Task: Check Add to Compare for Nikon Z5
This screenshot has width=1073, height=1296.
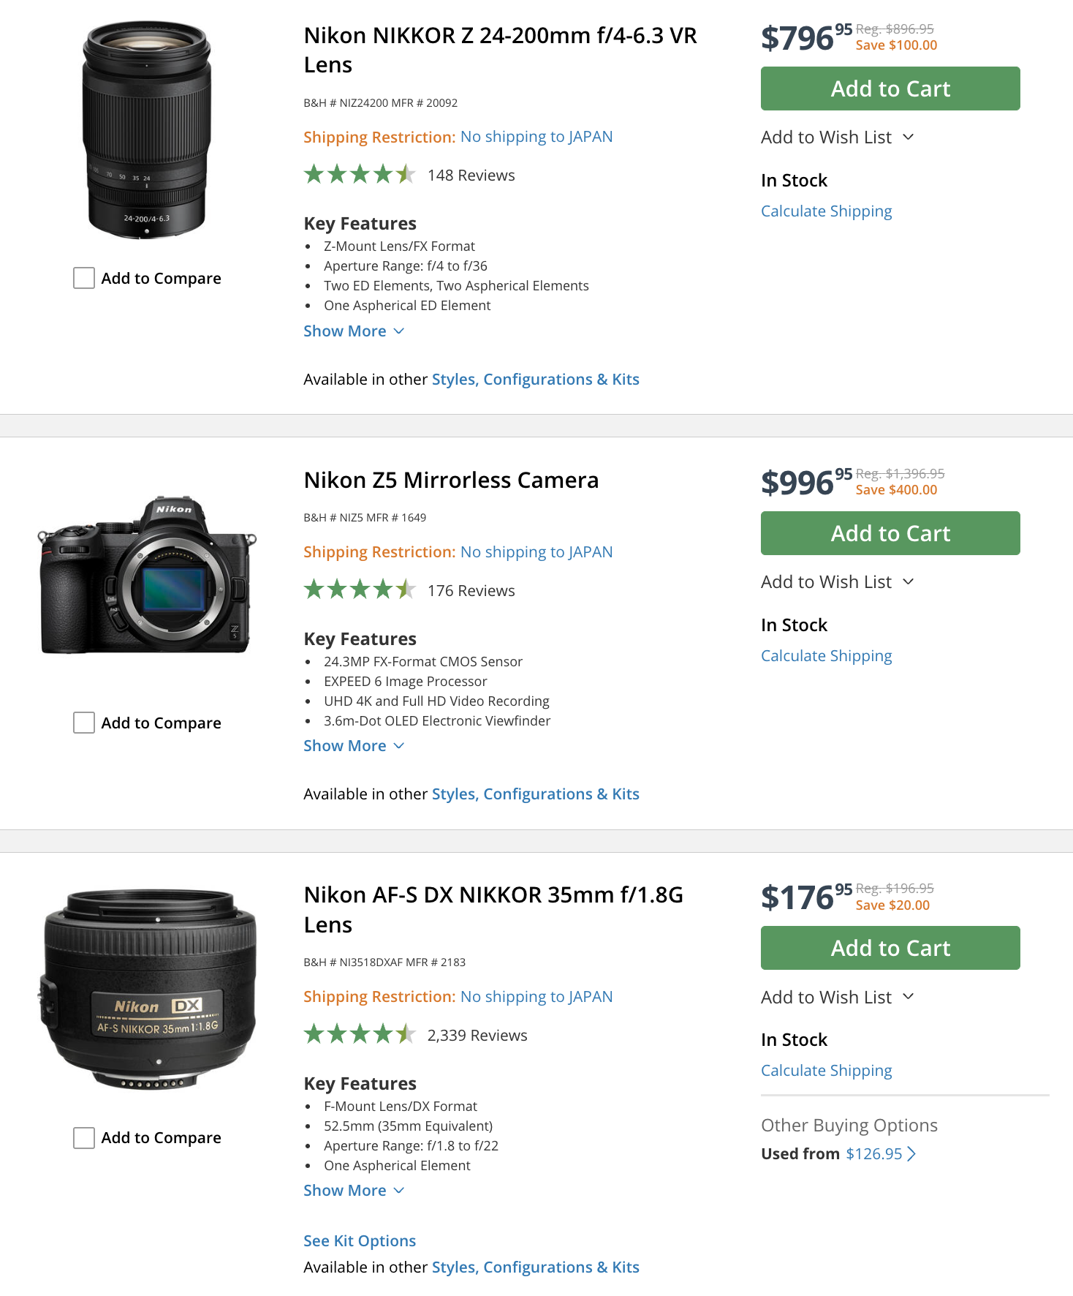Action: click(84, 723)
